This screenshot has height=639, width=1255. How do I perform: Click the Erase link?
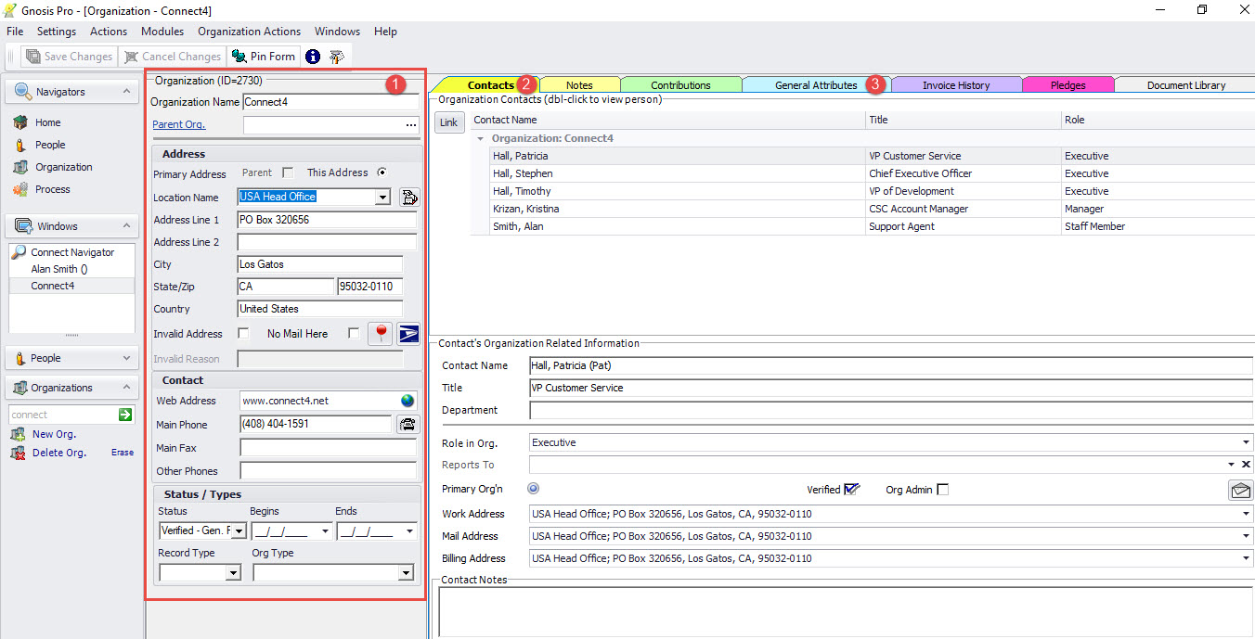[x=123, y=453]
